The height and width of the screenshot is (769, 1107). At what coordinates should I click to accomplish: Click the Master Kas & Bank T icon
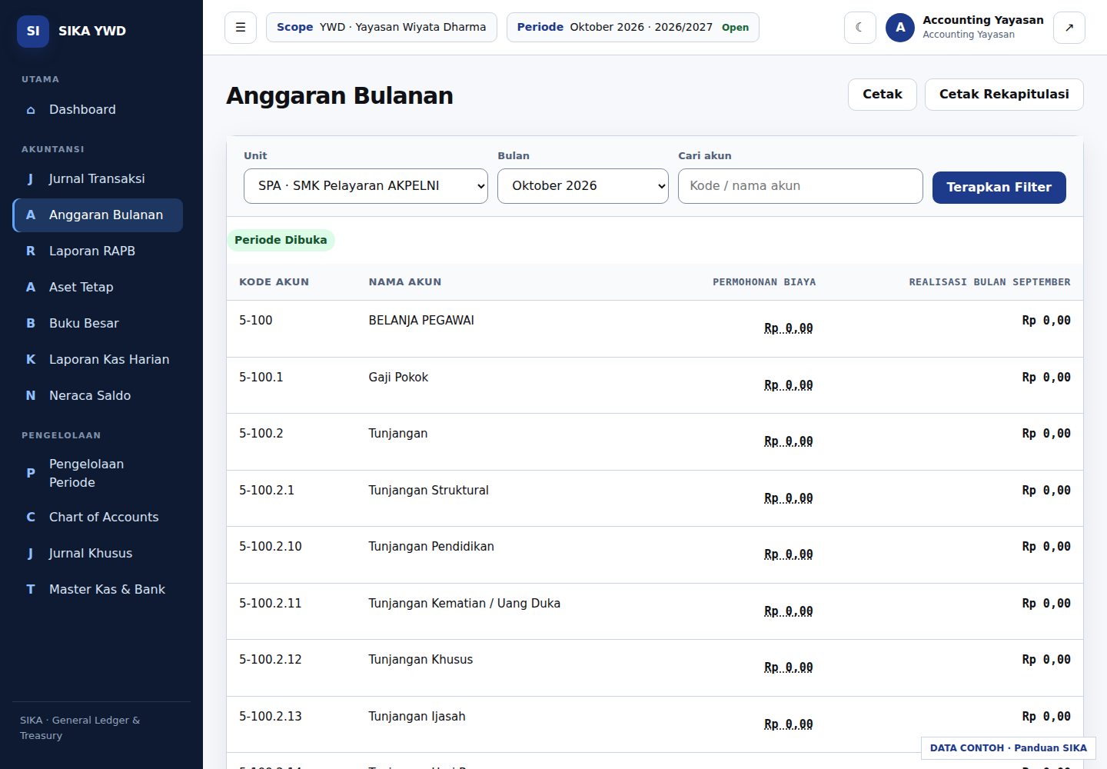31,590
